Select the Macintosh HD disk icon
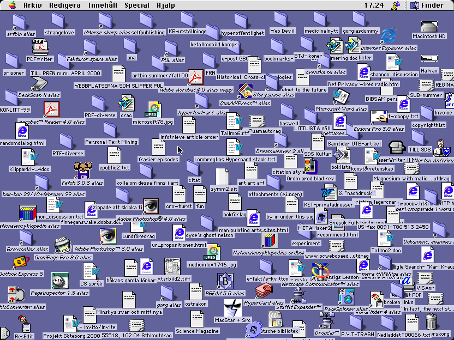454x340 pixels. pyautogui.click(x=429, y=26)
